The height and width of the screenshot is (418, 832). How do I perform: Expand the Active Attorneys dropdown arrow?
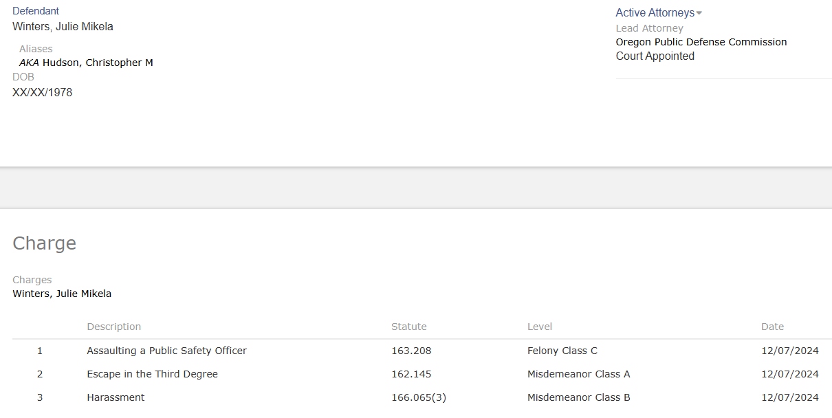coord(699,13)
